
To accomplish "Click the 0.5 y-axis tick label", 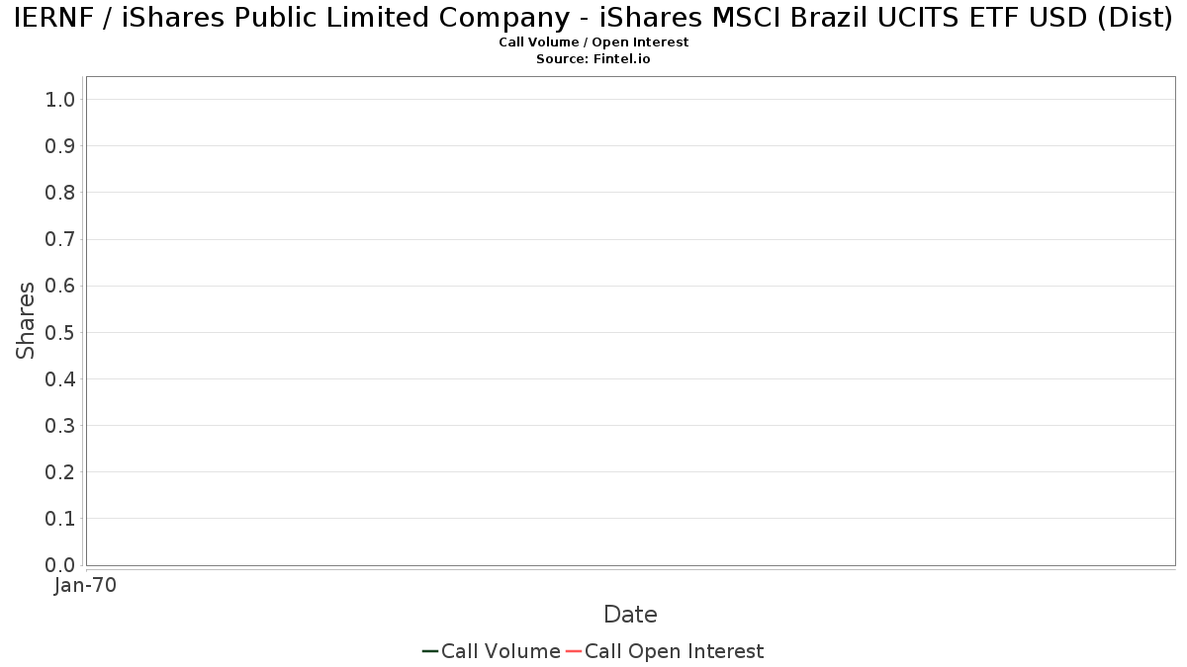I will [60, 332].
